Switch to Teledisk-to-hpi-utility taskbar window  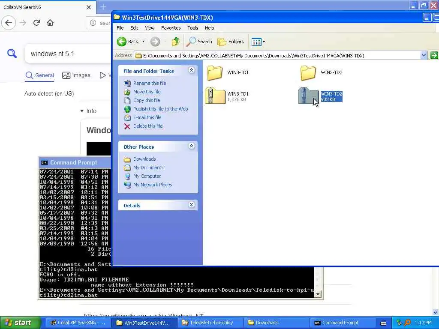point(210,323)
